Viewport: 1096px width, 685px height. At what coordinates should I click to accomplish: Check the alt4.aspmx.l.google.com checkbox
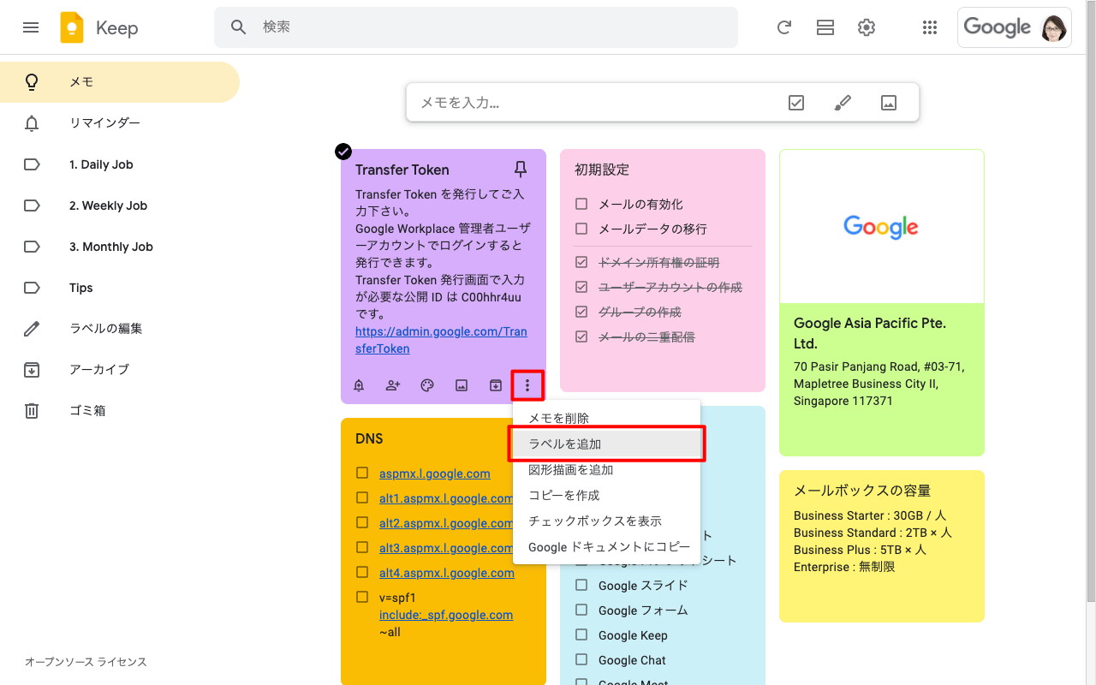[x=362, y=572]
